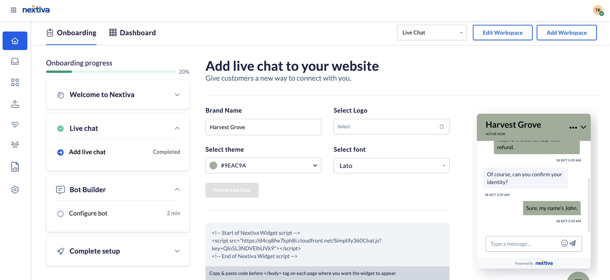Select the Onboarding tab
This screenshot has height=280, width=610.
[71, 33]
